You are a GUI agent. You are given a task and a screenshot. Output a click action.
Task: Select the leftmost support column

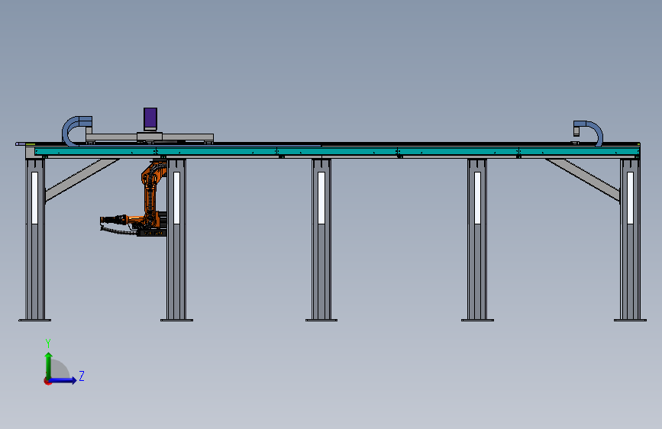(x=35, y=239)
